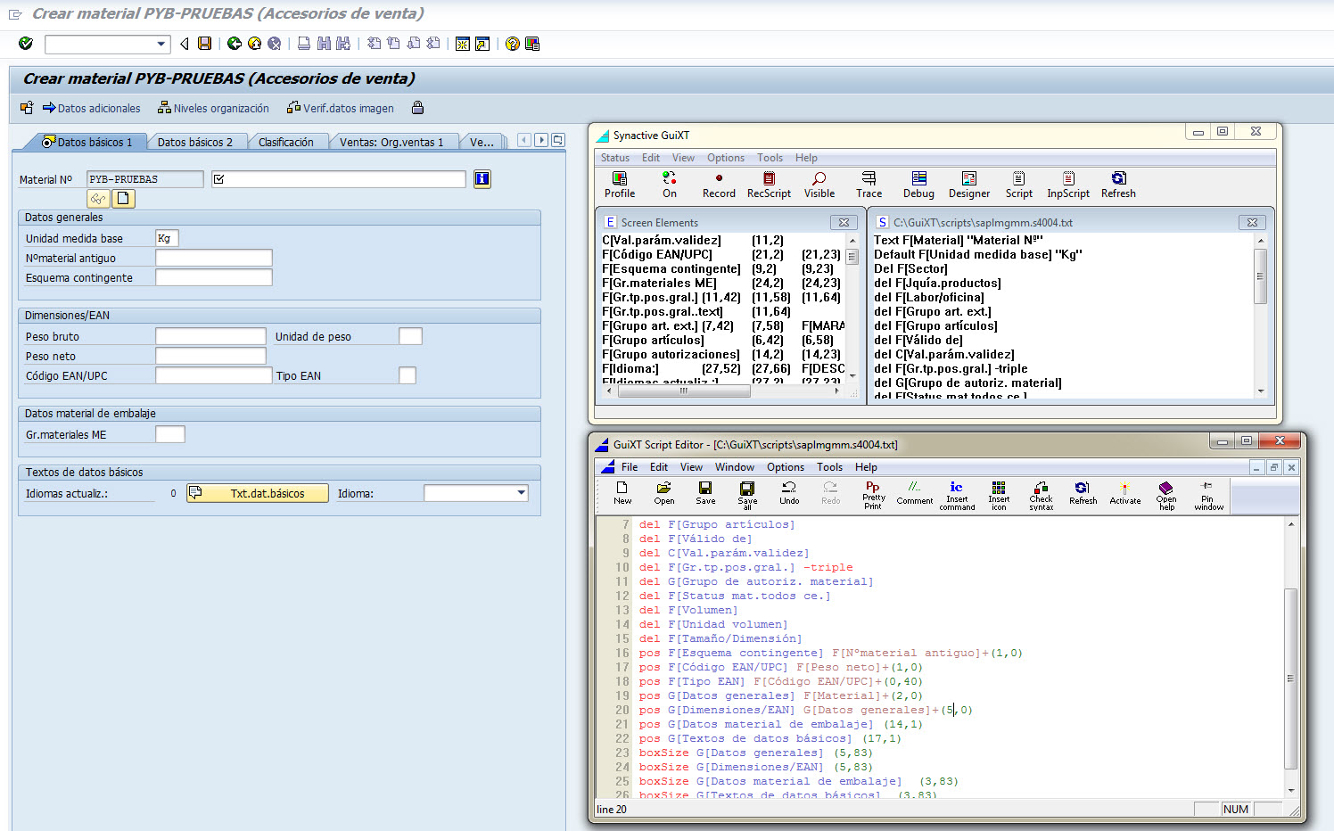Open the Window menu in Script Editor
The width and height of the screenshot is (1334, 831).
(x=734, y=467)
